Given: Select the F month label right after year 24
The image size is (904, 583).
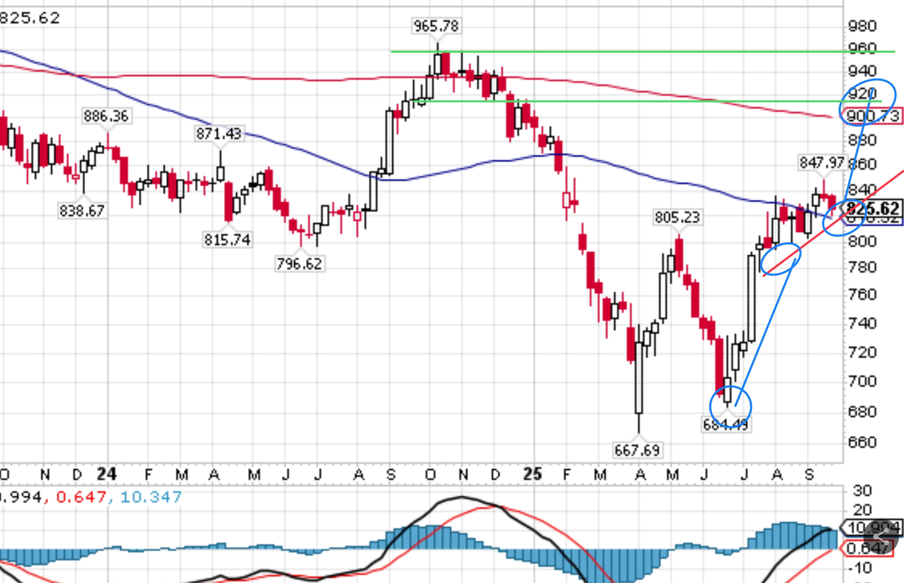Looking at the screenshot, I should pos(148,475).
